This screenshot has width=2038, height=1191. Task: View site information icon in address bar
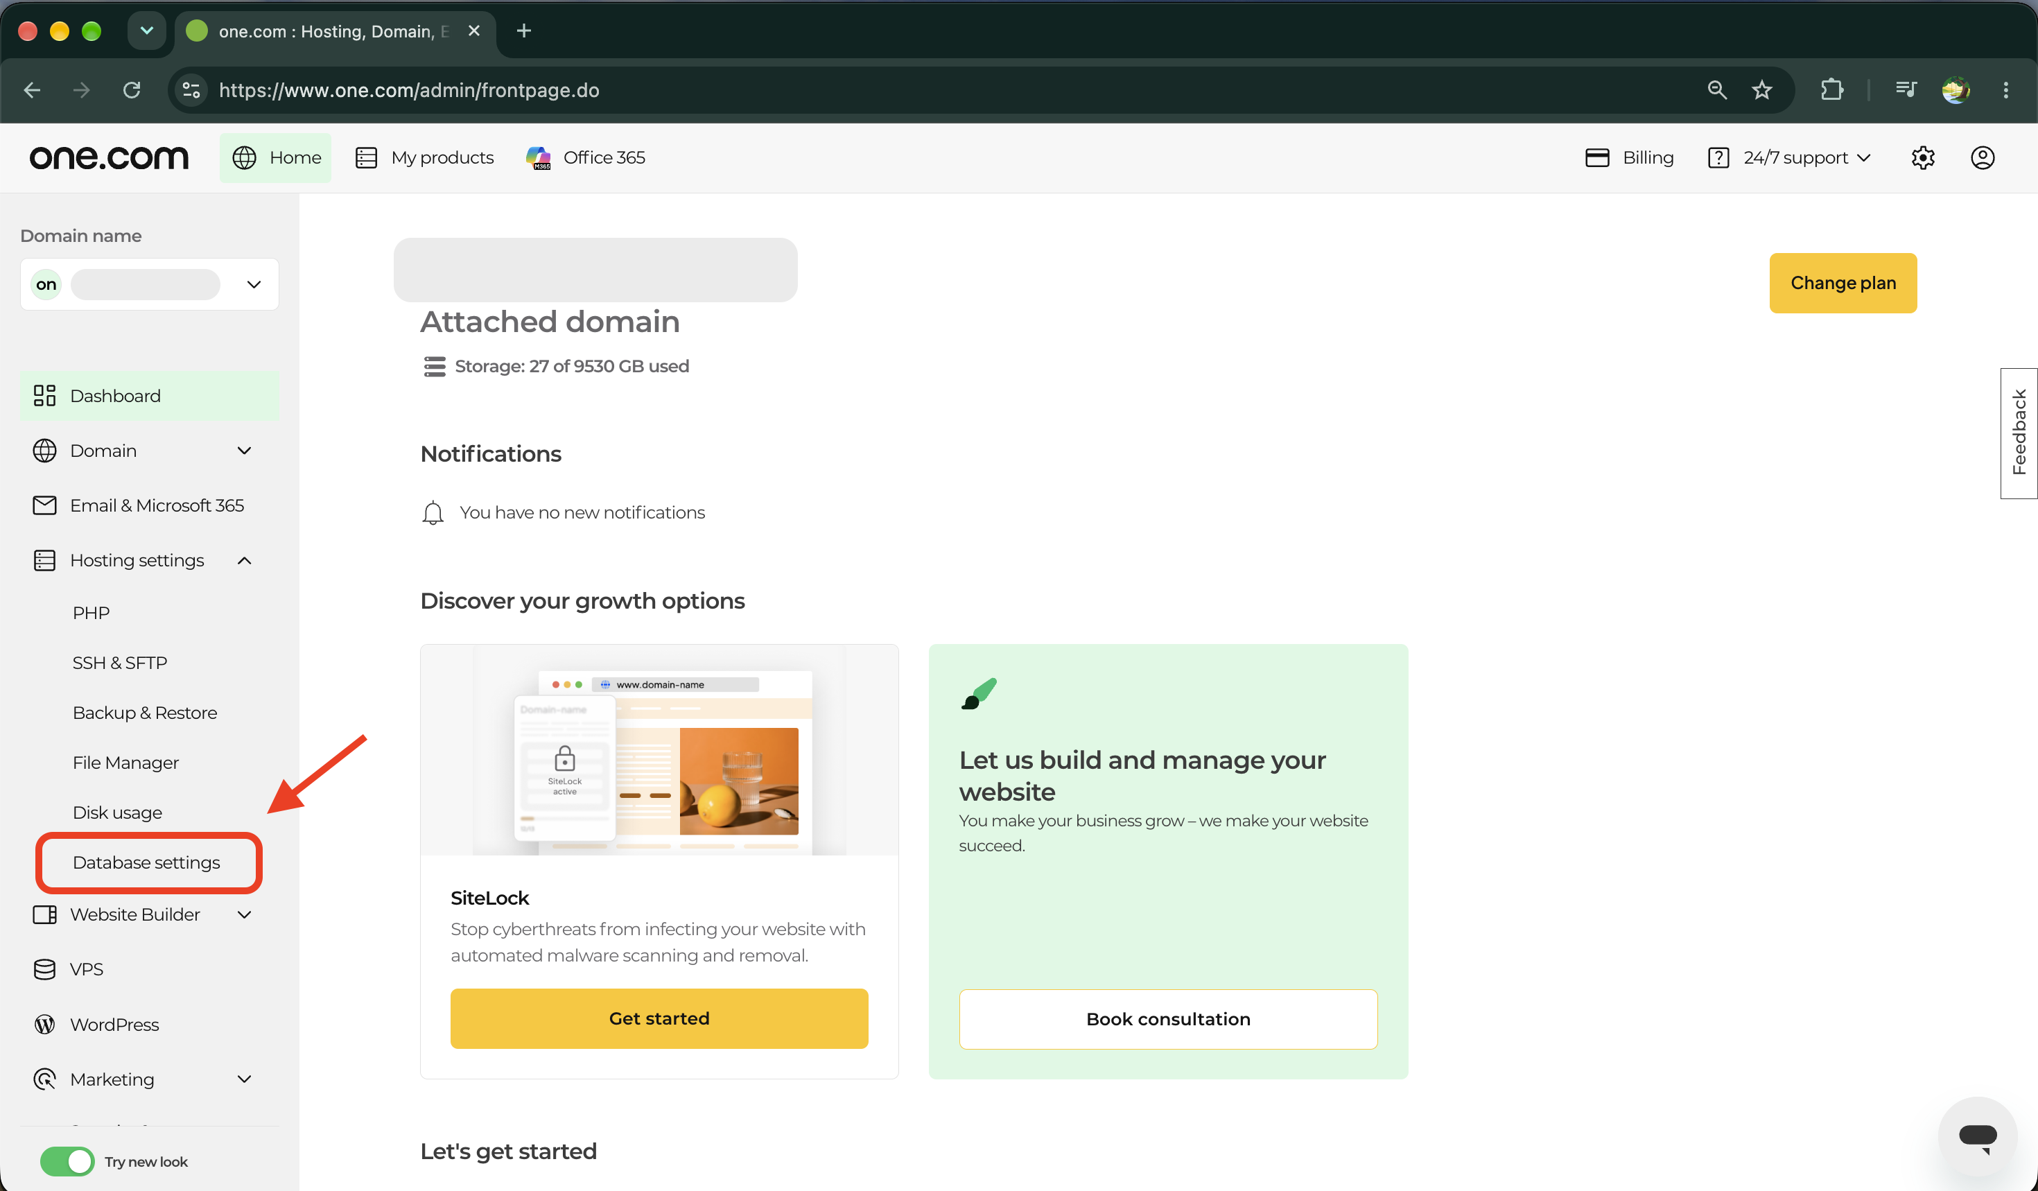click(191, 89)
